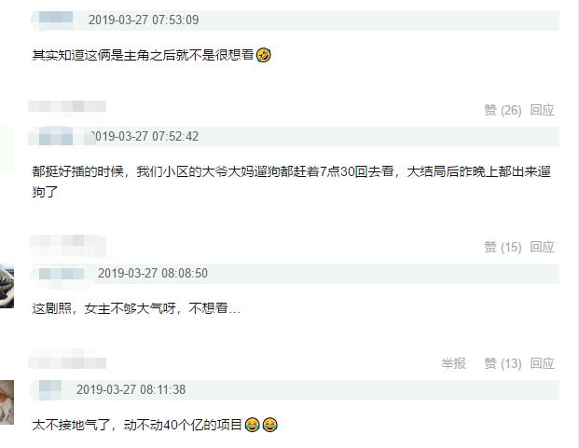Select timestamp 2019-03-27 07:52:42

[145, 136]
